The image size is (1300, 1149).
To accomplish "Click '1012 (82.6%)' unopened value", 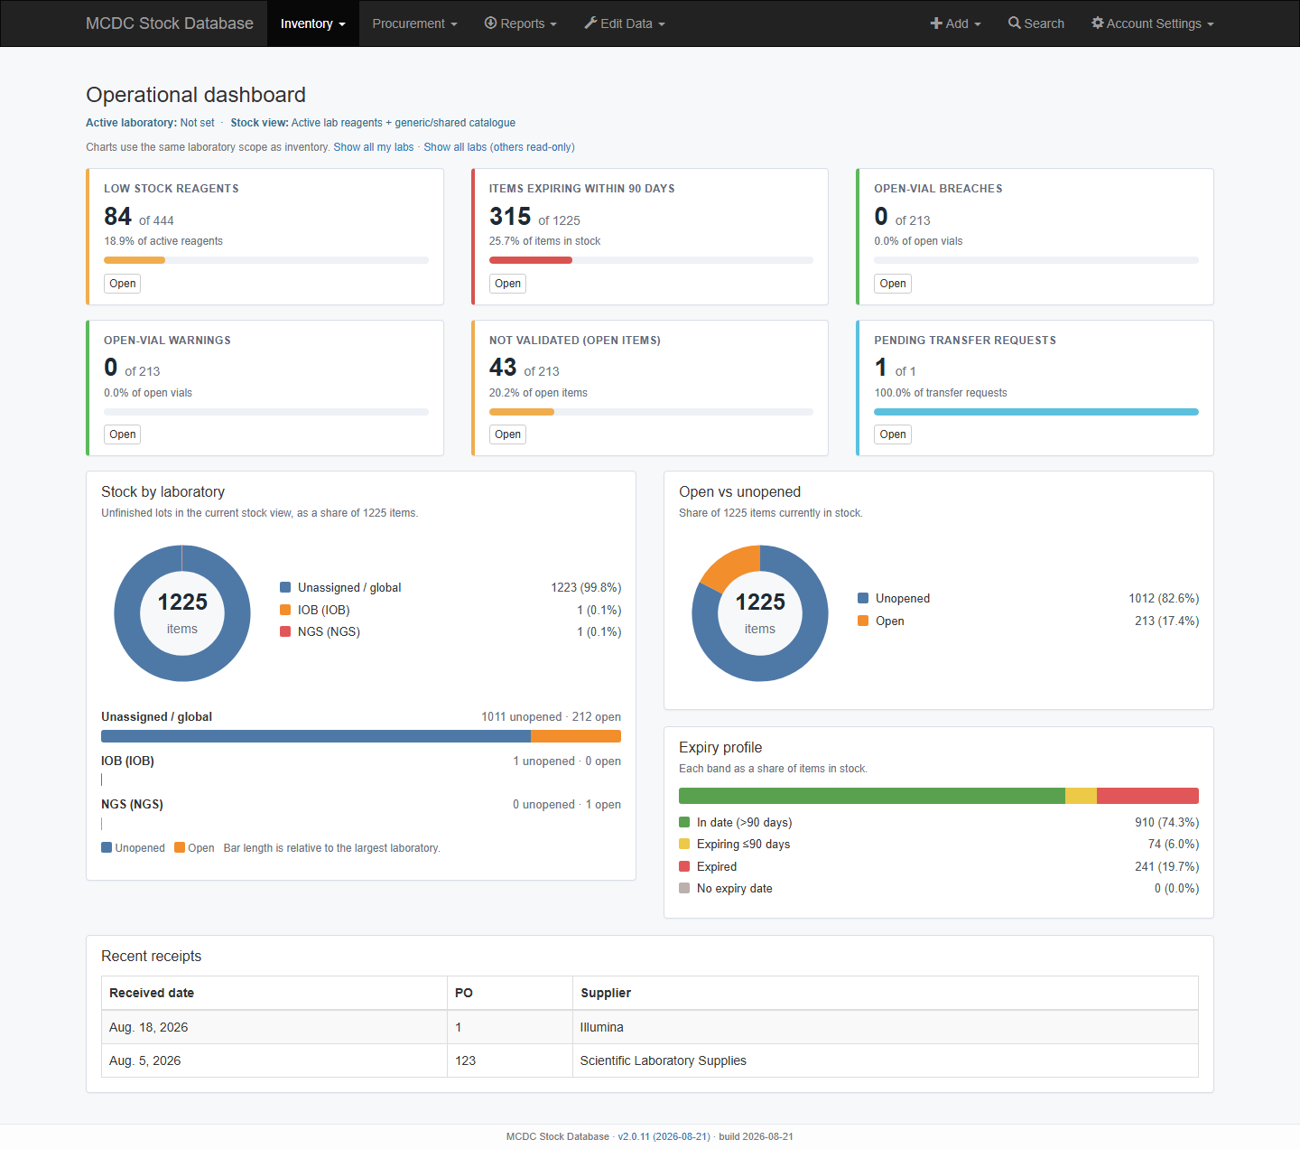I will click(1164, 598).
